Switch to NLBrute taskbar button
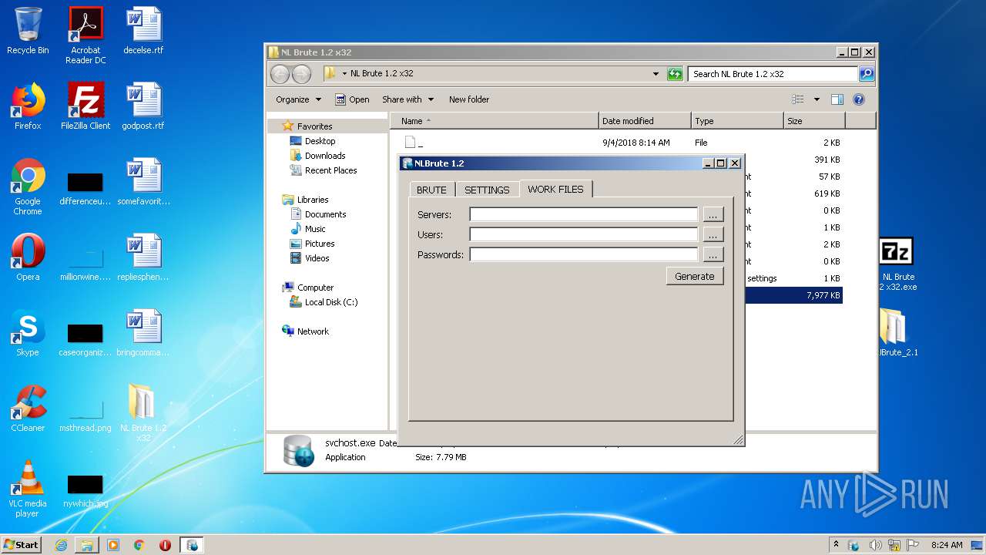This screenshot has height=555, width=986. pos(192,545)
